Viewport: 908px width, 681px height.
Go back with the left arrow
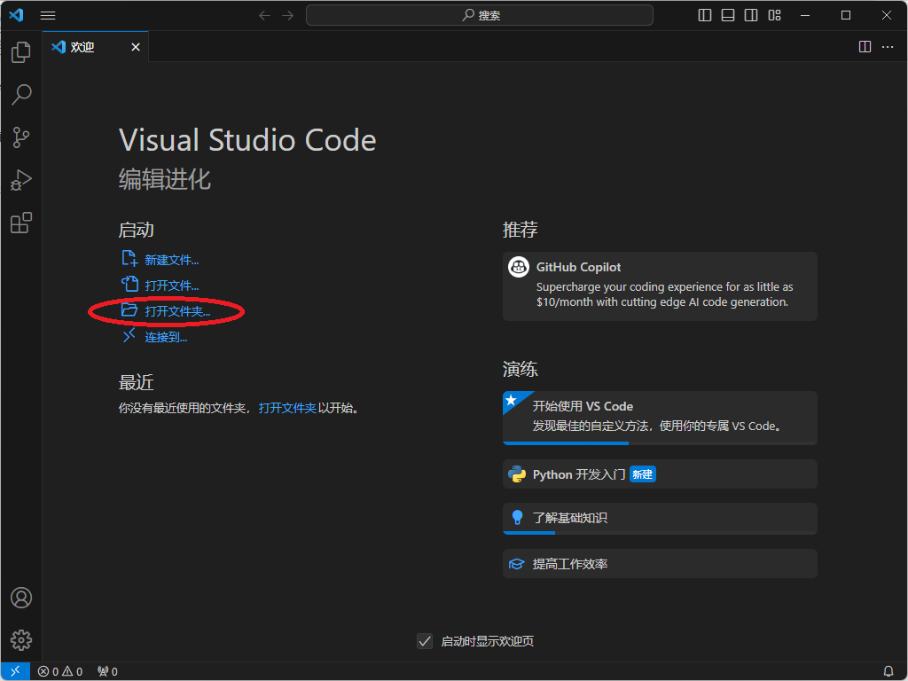[x=264, y=16]
